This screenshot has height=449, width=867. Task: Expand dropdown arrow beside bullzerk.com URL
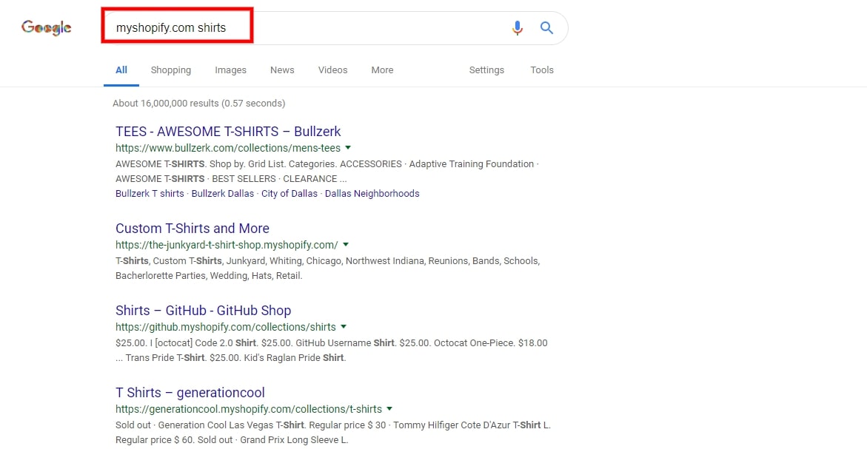pos(348,148)
